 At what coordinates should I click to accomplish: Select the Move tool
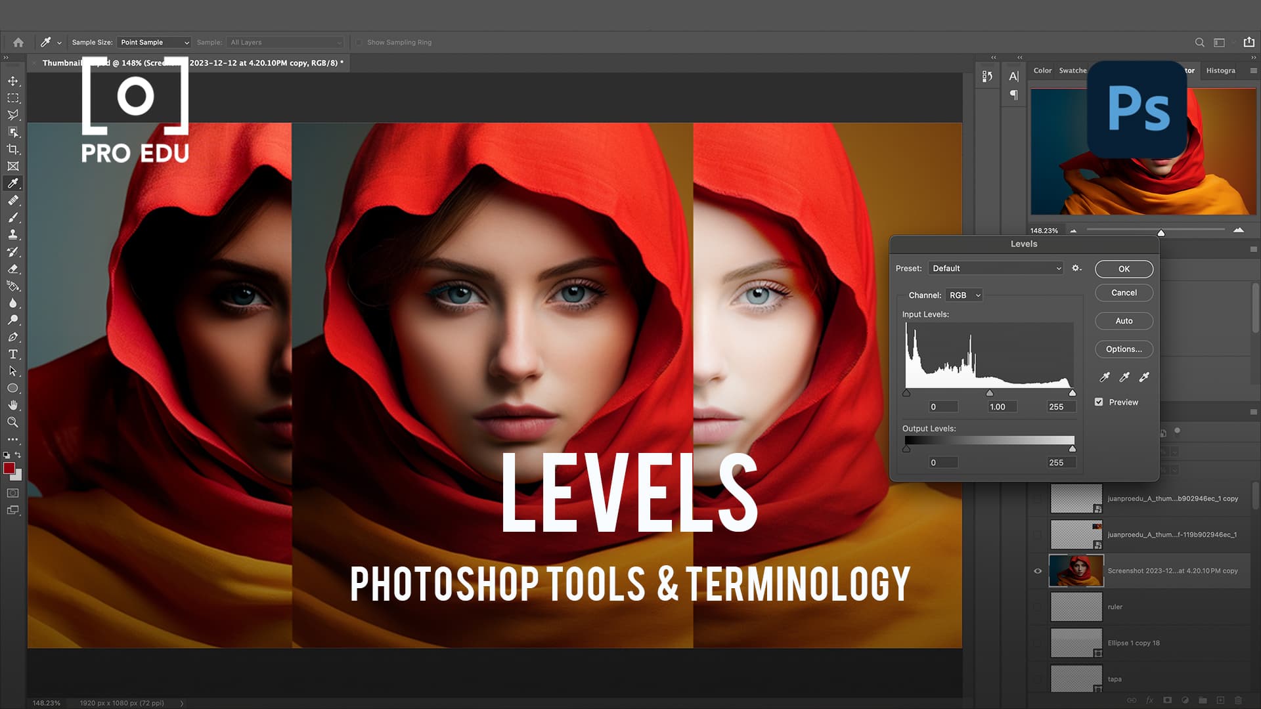coord(13,82)
